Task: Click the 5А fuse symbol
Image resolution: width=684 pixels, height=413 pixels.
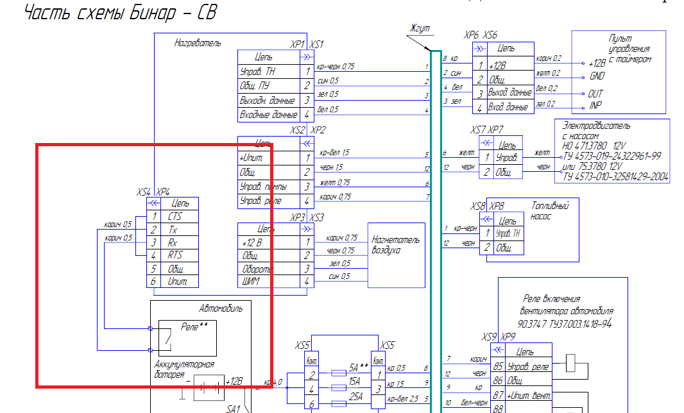Action: (339, 373)
